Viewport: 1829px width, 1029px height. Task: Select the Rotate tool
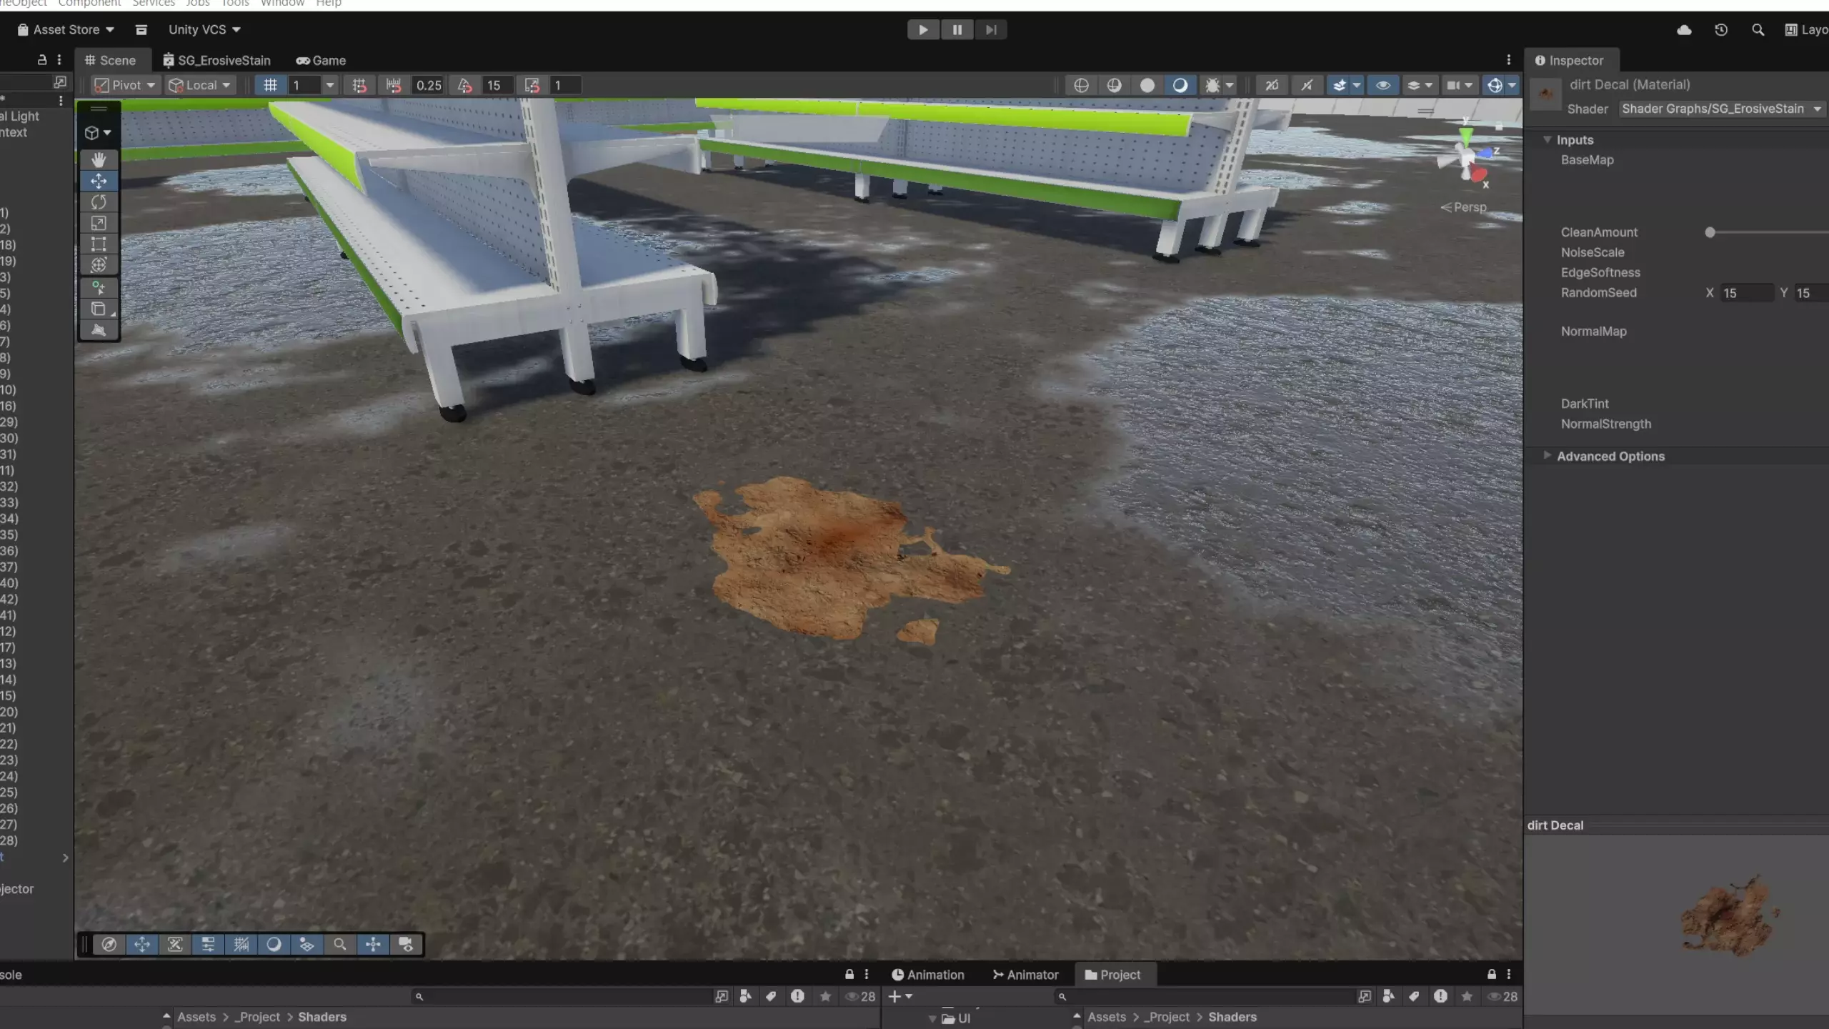pos(99,202)
